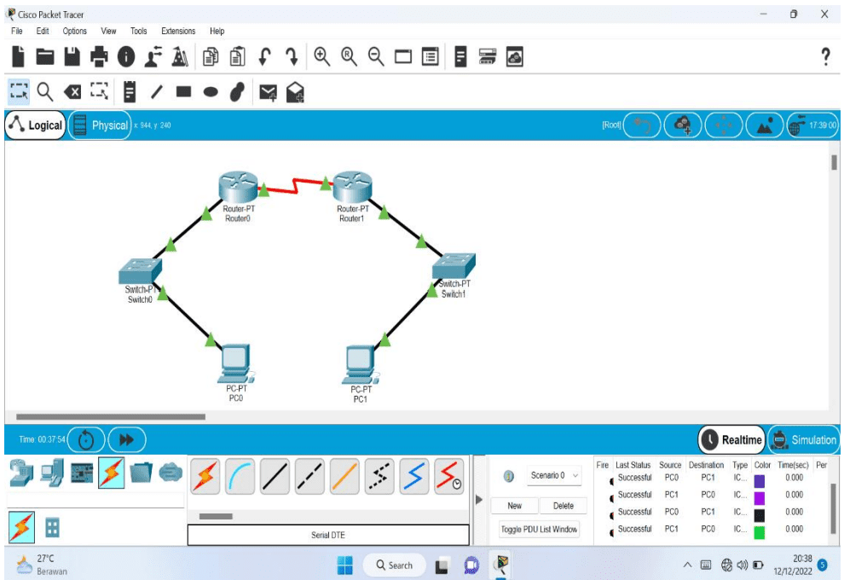Viewport: 844px width, 580px height.
Task: Pick the Draw Ellipse tool
Action: point(211,92)
